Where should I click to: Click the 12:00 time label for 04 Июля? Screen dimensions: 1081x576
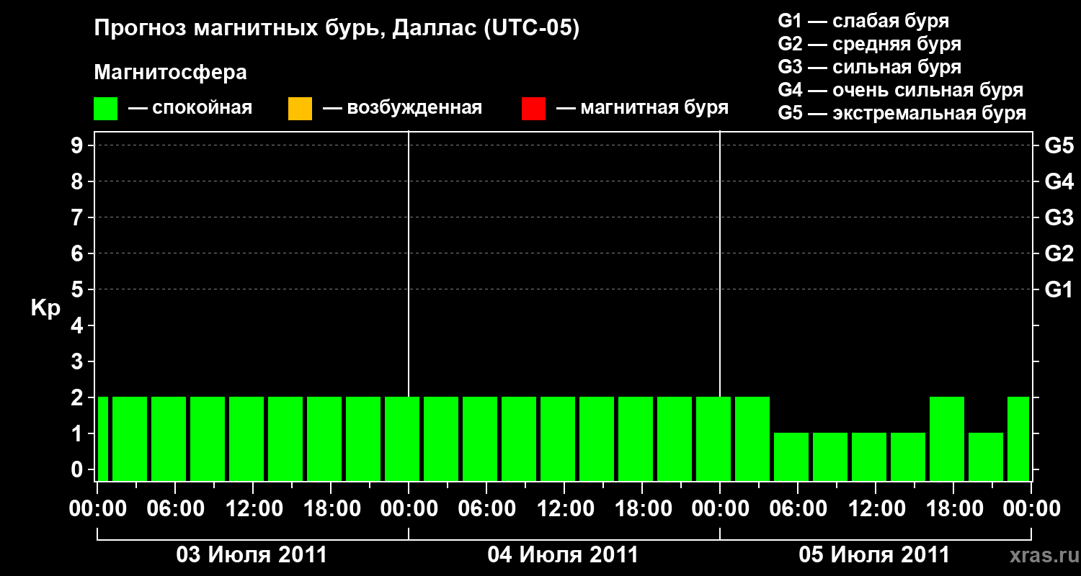pos(564,509)
